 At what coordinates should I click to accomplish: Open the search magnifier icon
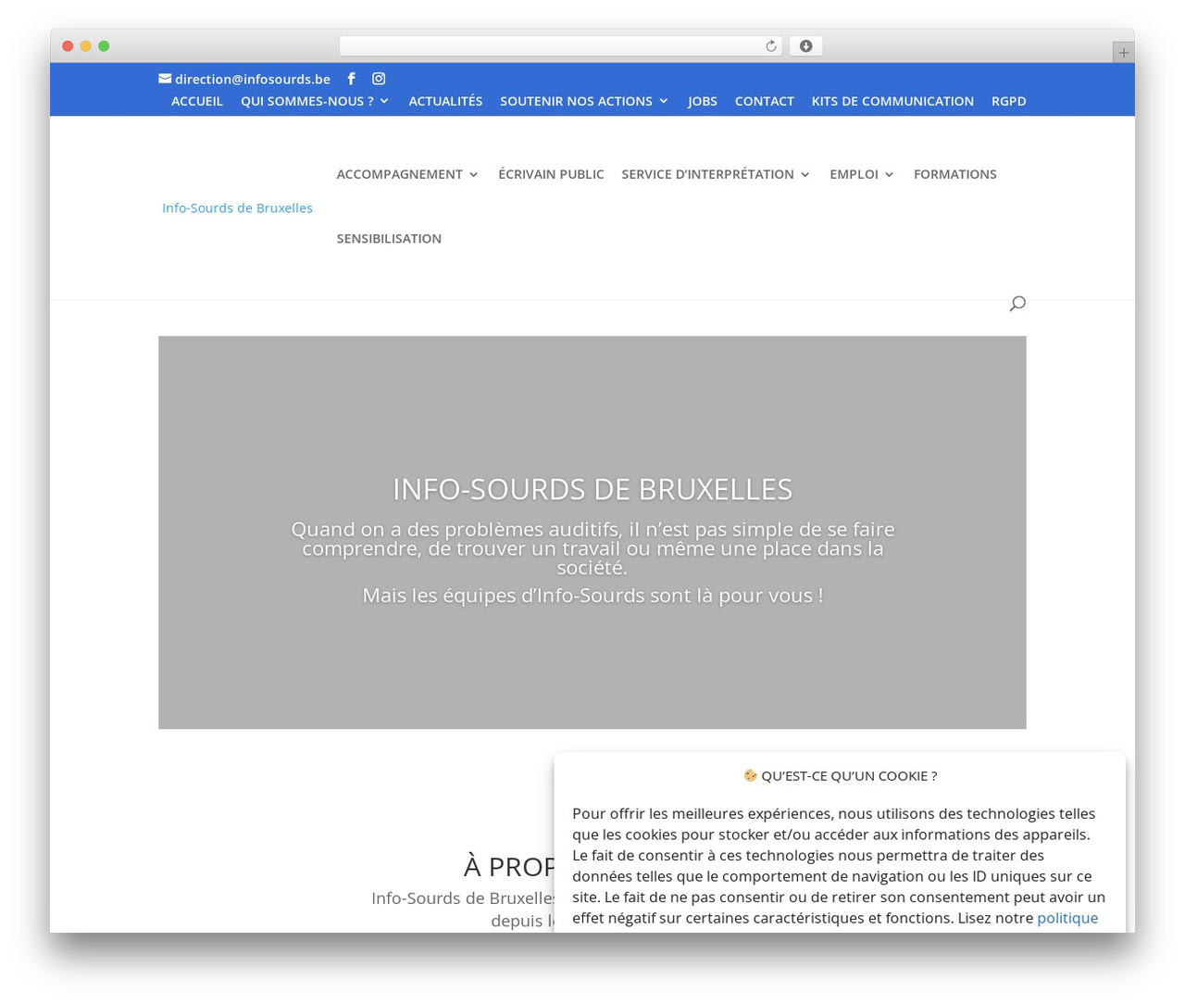[1017, 303]
